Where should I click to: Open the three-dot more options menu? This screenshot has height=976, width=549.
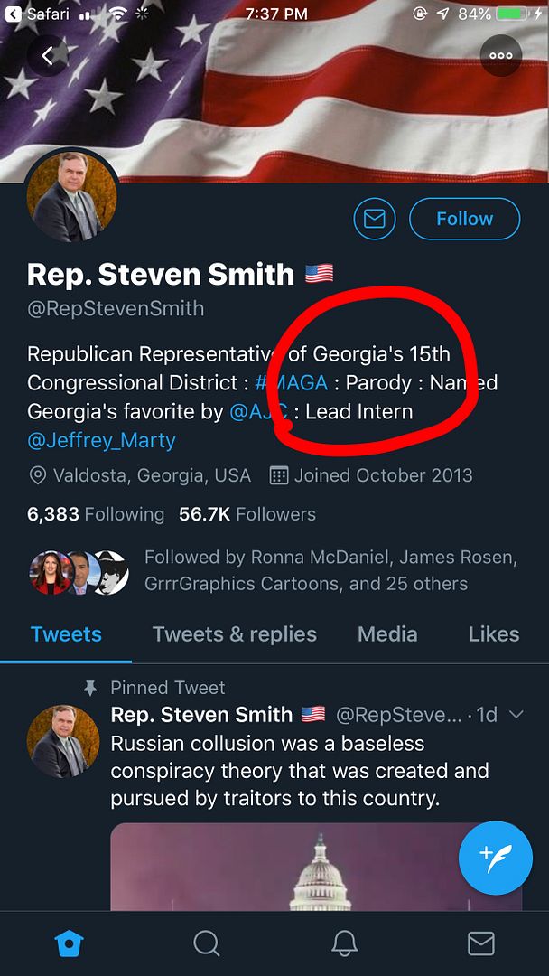[x=500, y=55]
